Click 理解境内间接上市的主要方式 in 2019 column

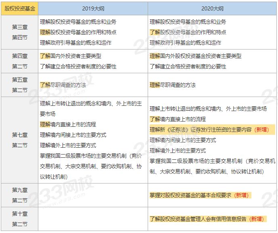[x=73, y=135]
